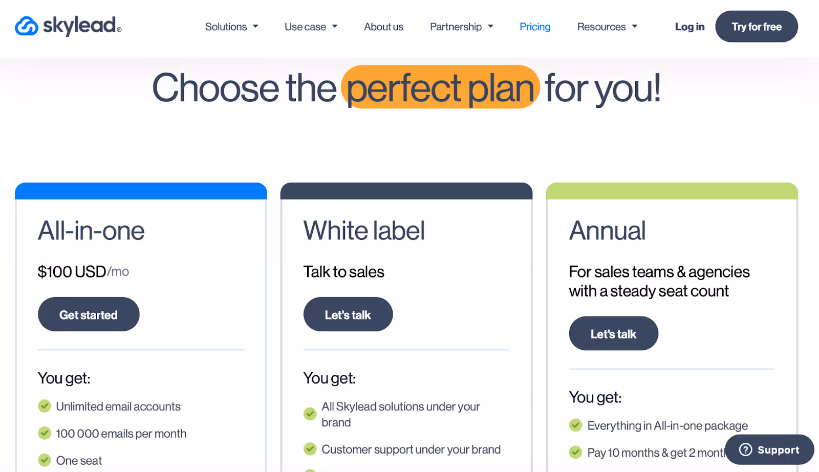The width and height of the screenshot is (819, 472).
Task: Click the Try for free button
Action: [x=756, y=26]
